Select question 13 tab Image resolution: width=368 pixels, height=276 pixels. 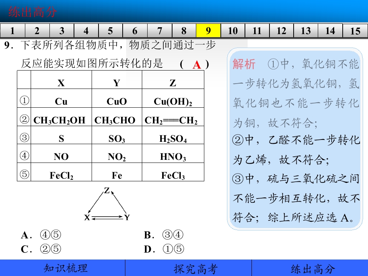306,31
